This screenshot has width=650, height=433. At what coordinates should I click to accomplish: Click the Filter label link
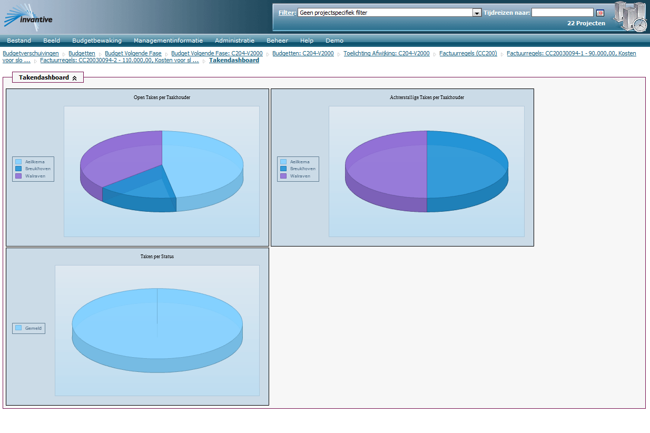pyautogui.click(x=286, y=13)
